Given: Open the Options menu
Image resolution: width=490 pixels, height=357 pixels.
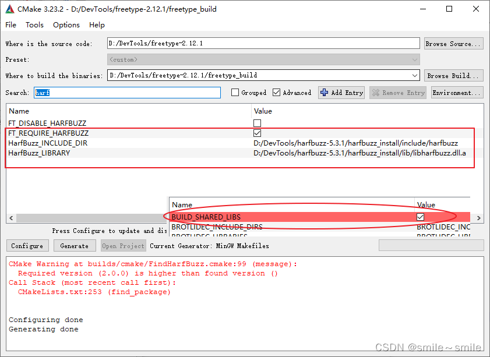Looking at the screenshot, I should pos(66,25).
